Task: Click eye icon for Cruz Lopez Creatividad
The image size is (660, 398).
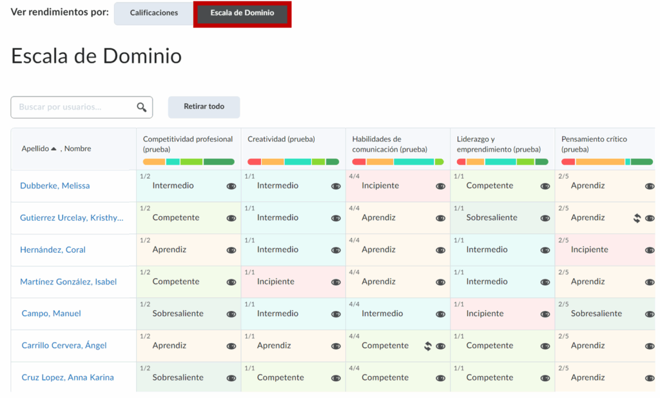Action: pos(336,379)
